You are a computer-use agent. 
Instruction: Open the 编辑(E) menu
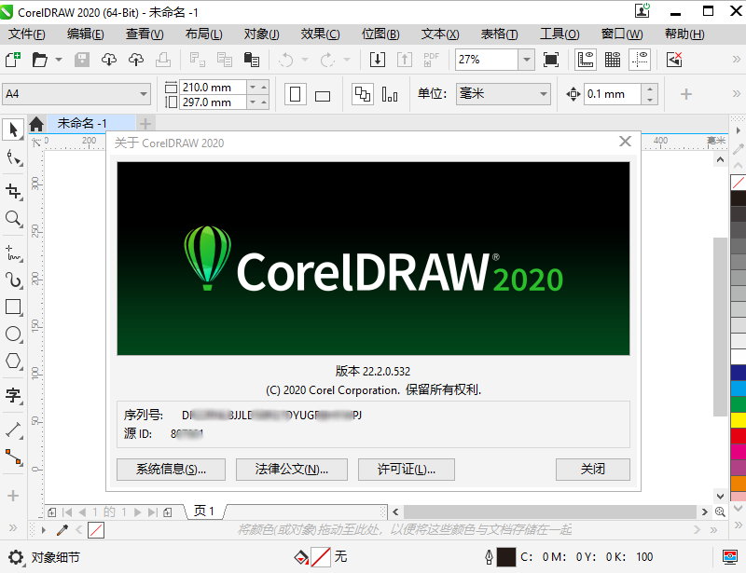tap(85, 34)
